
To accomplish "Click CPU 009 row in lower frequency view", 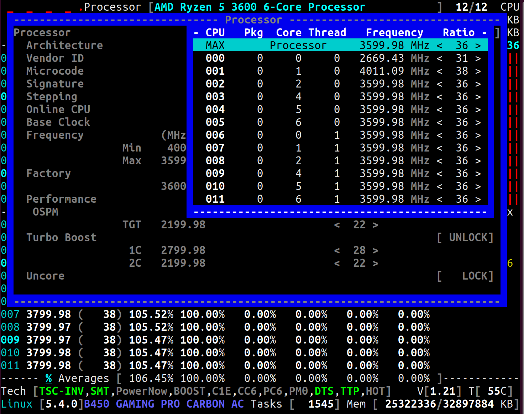I will [215, 340].
